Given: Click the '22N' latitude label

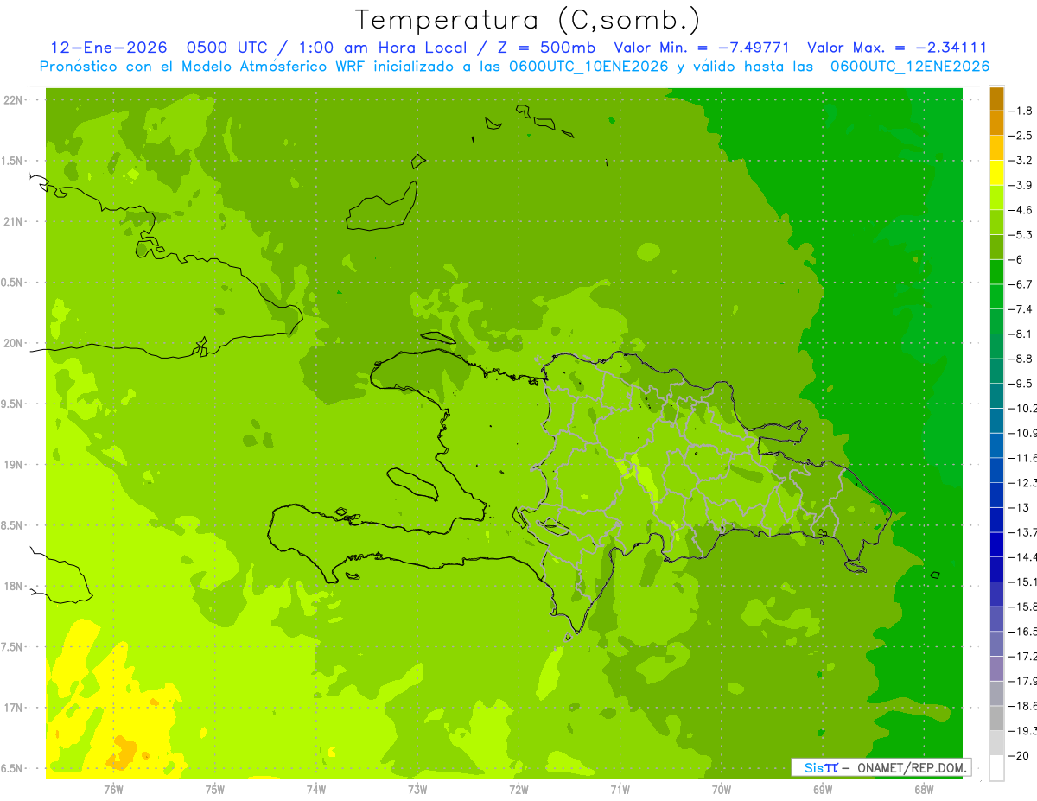Looking at the screenshot, I should coord(13,100).
